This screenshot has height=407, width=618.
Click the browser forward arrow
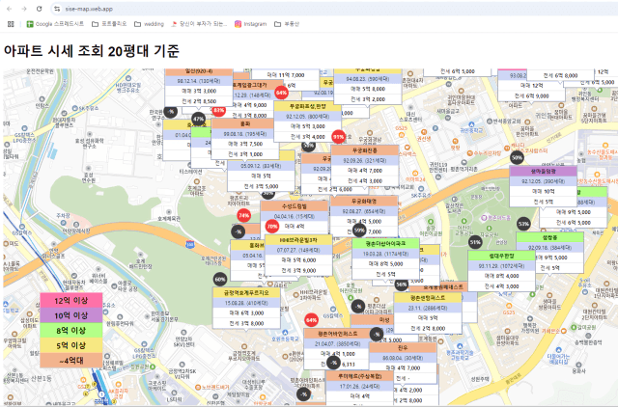tap(24, 9)
